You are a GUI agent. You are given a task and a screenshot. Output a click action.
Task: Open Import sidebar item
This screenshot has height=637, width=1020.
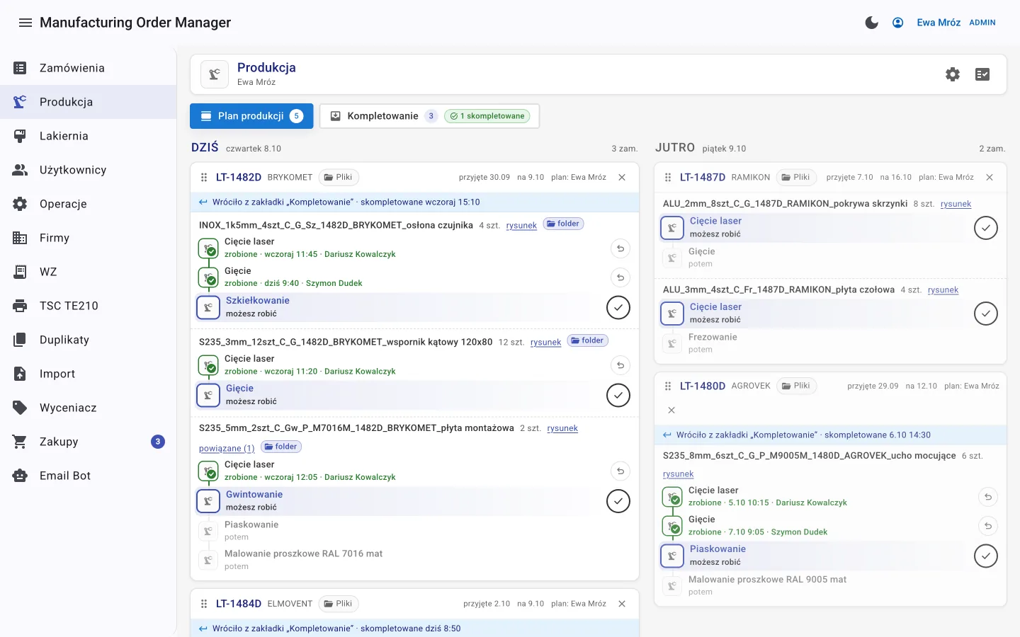point(88,374)
